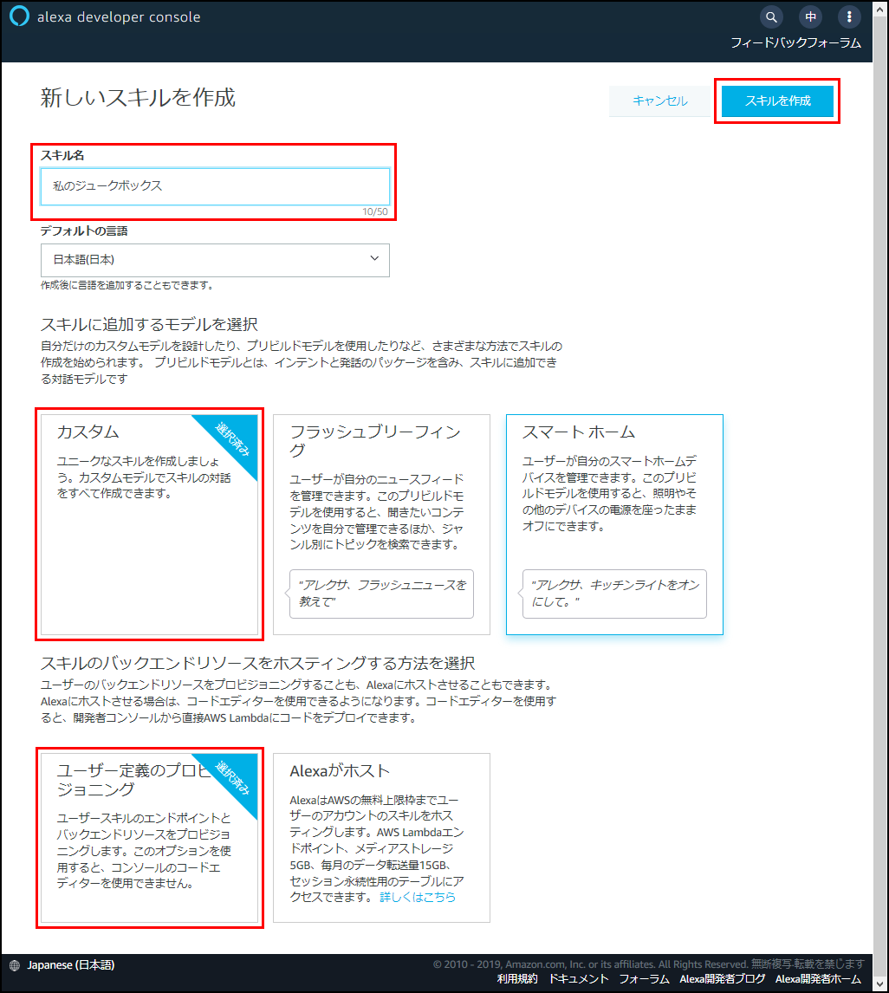Choose ユーザー定義のプロビジョニング hosting option
889x993 pixels.
(149, 837)
